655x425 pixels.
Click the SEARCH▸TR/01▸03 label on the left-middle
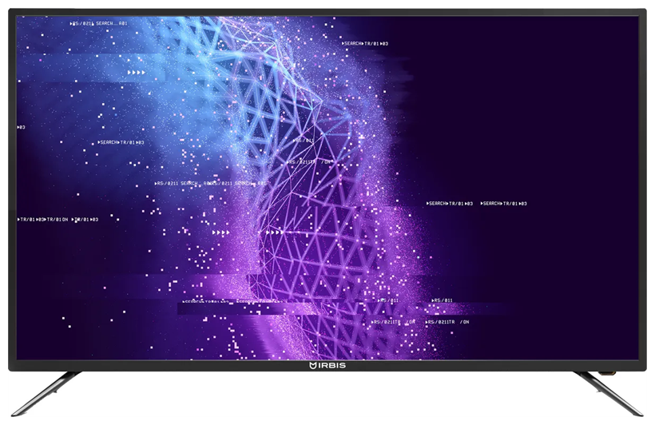click(121, 142)
